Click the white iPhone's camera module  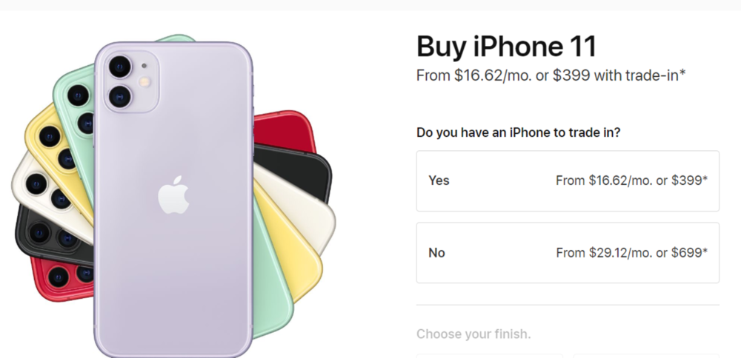37,186
